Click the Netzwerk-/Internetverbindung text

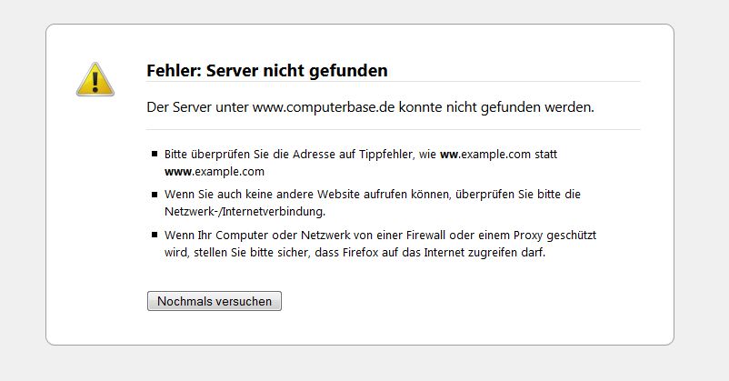pos(245,211)
